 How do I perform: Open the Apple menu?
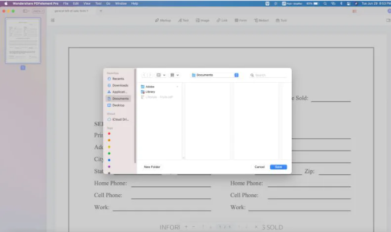coord(6,3)
